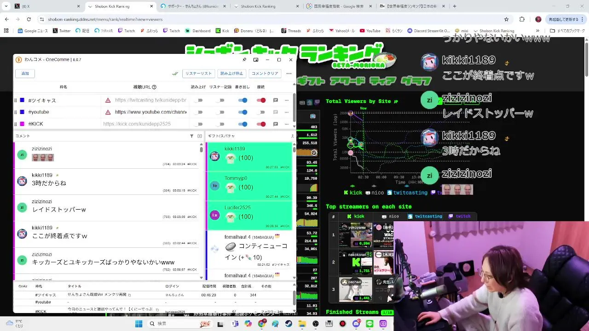The image size is (589, 331).
Task: Open three-dot menu for #ツイキャス row
Action: 287,100
